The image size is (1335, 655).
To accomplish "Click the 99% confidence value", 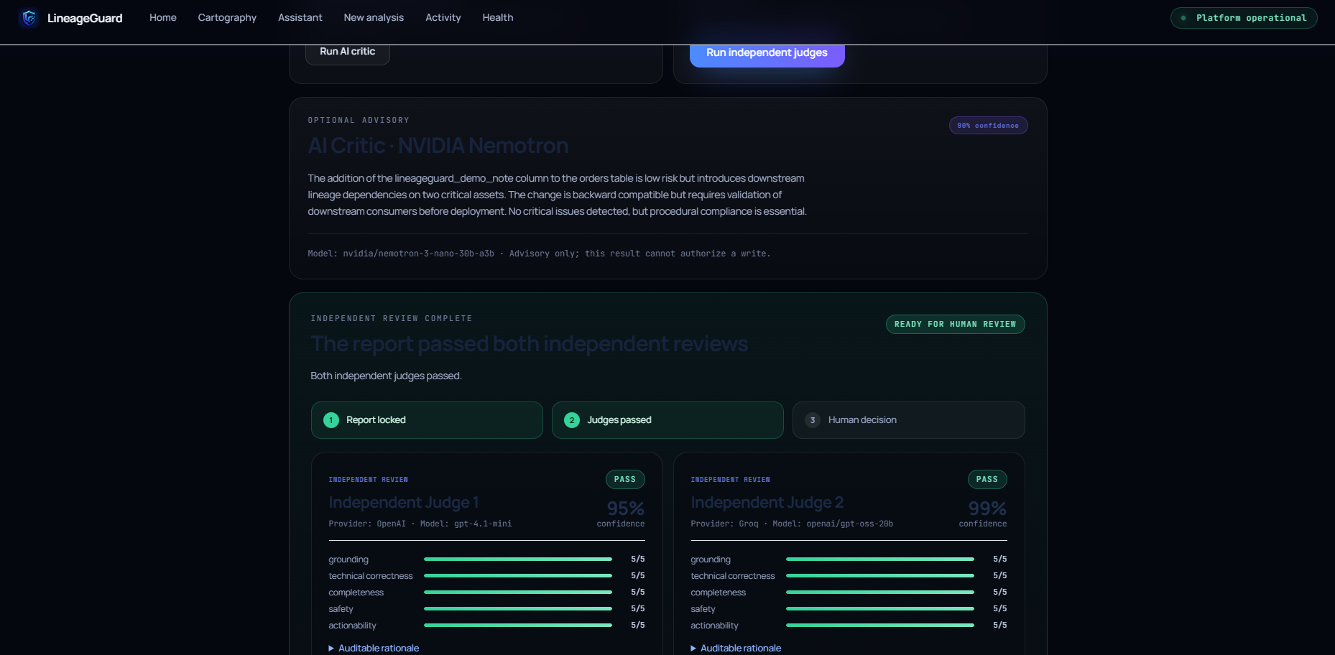I will point(987,508).
